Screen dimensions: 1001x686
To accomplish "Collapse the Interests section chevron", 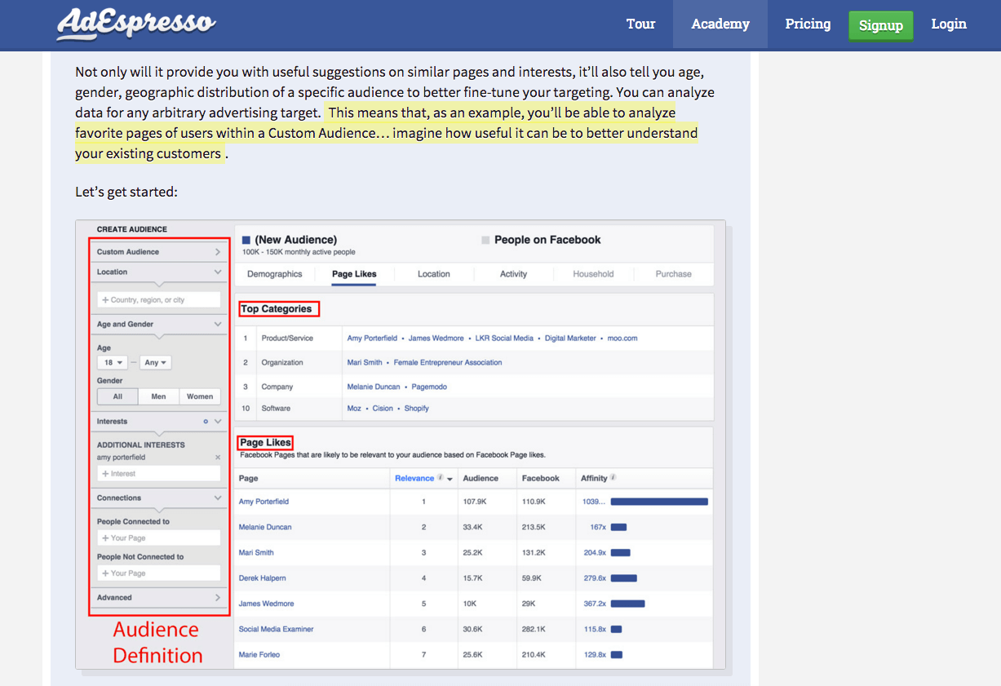I will (x=218, y=422).
